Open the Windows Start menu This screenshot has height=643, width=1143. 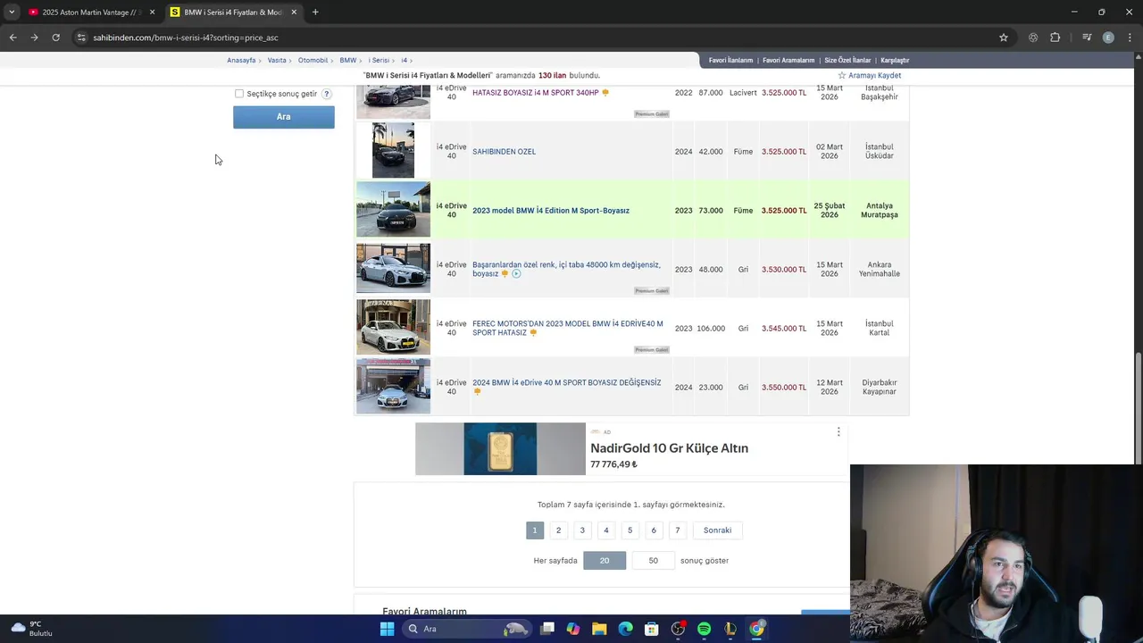[x=387, y=629]
